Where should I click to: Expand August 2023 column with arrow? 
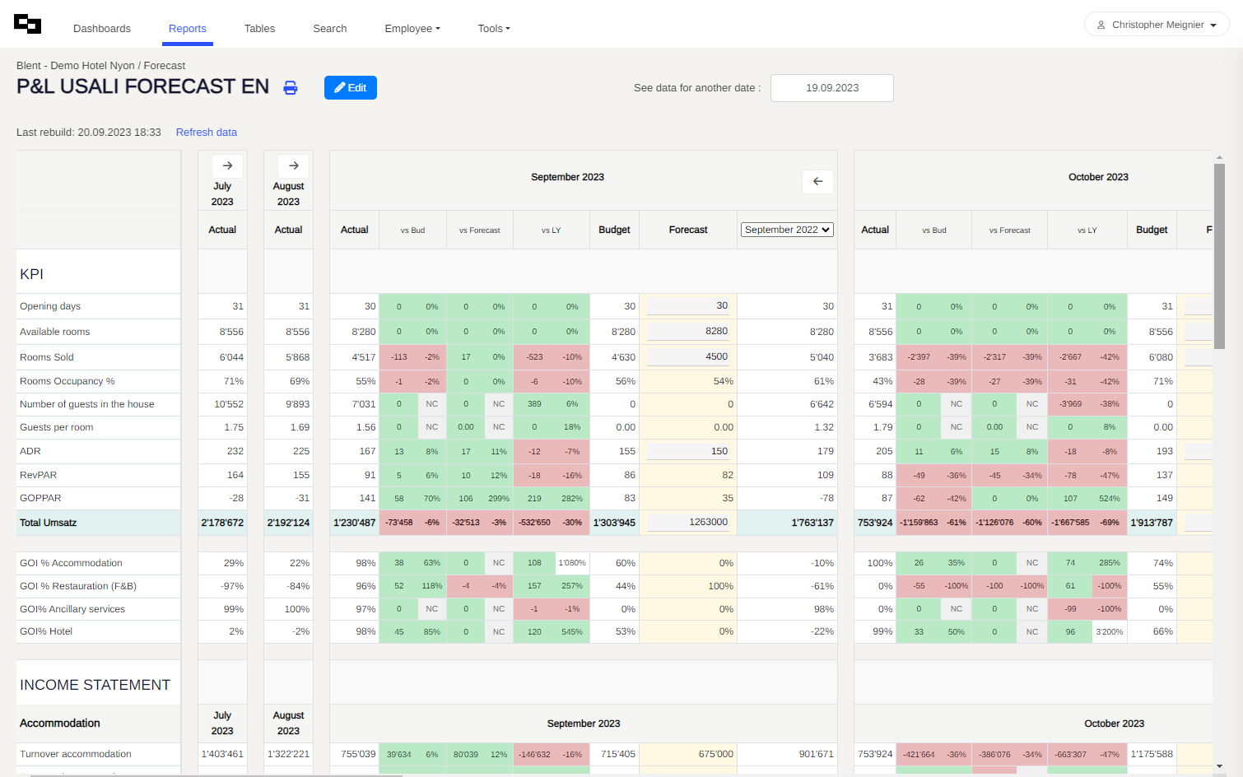coord(294,165)
